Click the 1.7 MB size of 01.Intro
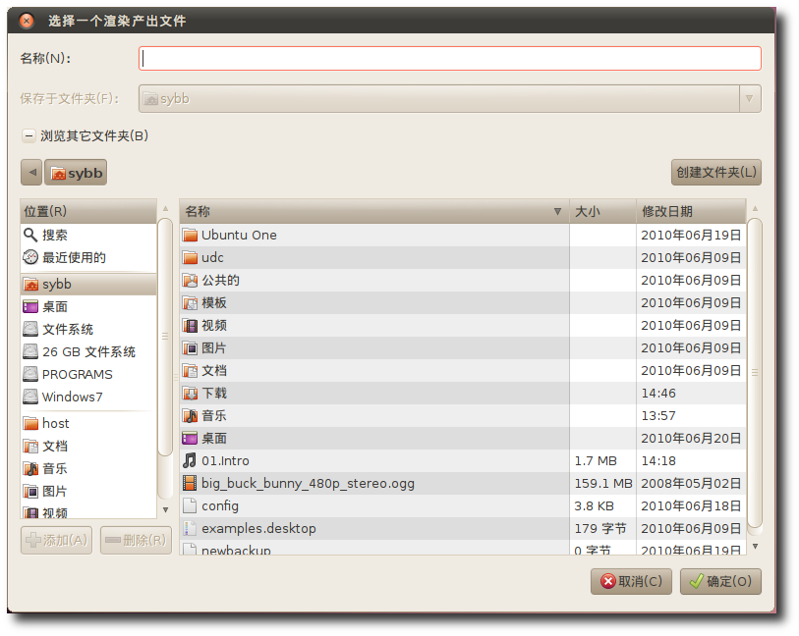The width and height of the screenshot is (799, 636). [596, 461]
